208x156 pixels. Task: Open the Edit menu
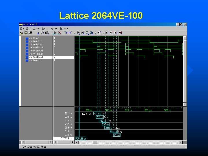tap(28, 29)
